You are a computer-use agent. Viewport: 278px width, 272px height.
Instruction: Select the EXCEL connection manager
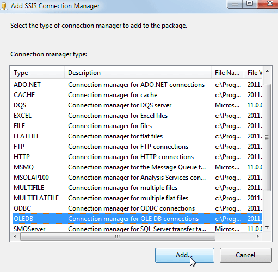[x=137, y=116]
